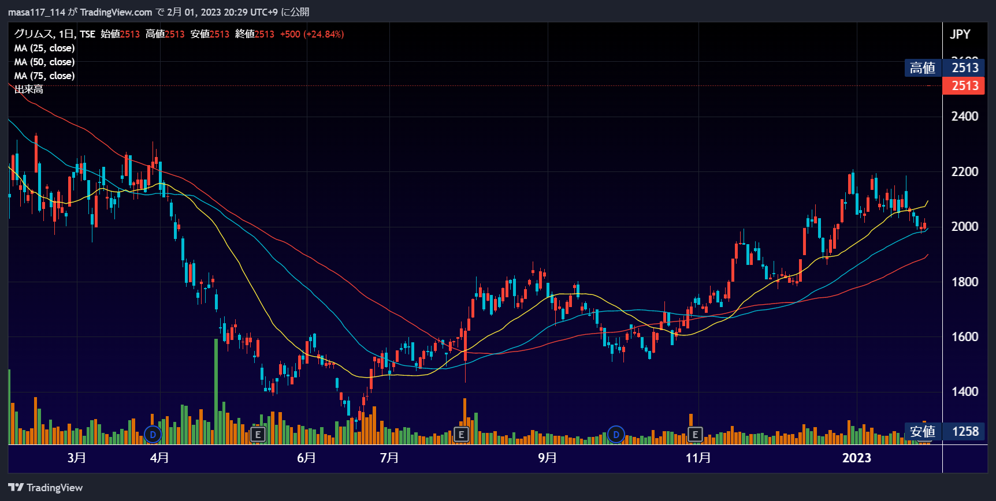
Task: Select the MA (50, close) indicator legend
Action: pyautogui.click(x=44, y=62)
